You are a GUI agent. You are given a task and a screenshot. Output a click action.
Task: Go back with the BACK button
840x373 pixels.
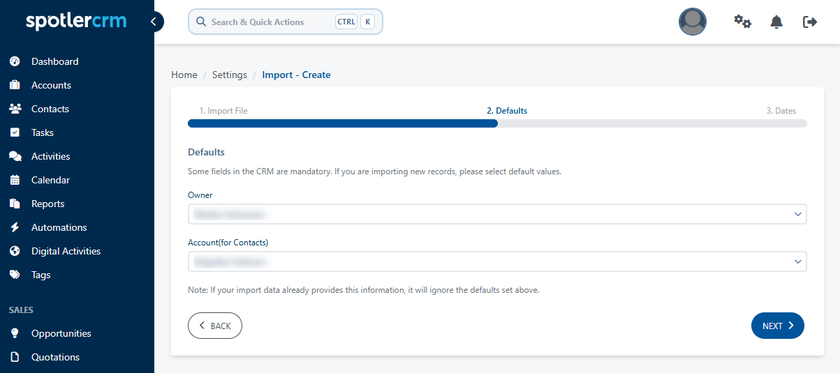(215, 326)
